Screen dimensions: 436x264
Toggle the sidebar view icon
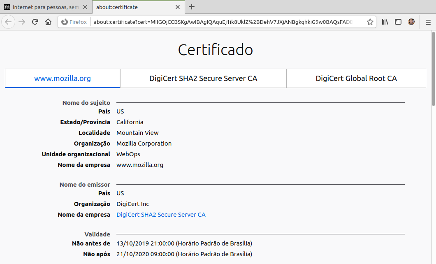coord(398,22)
